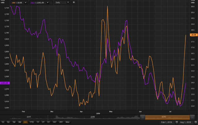Select the YTD time range
Viewport: 198px width, 125px height.
(32, 122)
